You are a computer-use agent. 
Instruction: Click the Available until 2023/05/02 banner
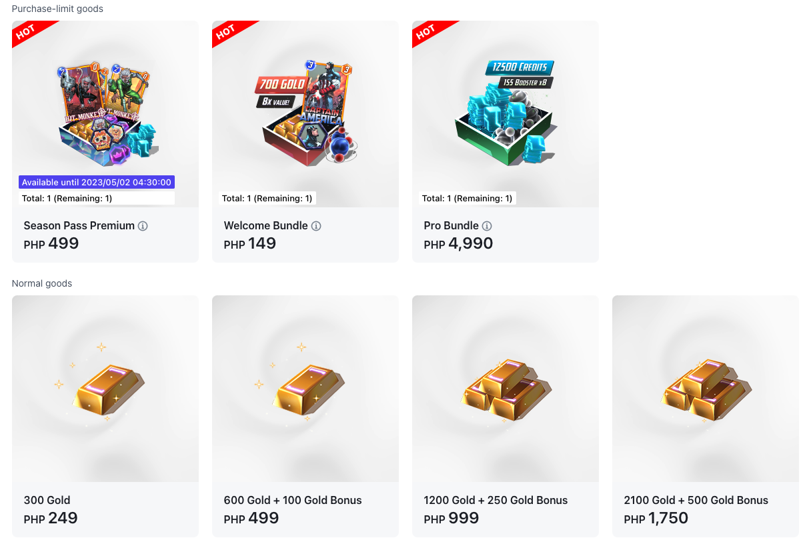pos(97,182)
